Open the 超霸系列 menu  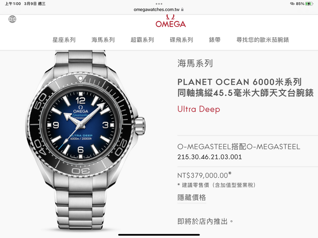(142, 40)
